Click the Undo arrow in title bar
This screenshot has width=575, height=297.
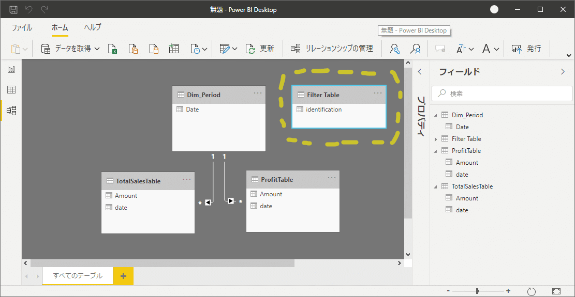[x=29, y=9]
